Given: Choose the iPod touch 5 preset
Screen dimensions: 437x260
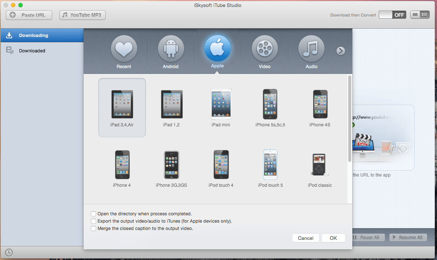Looking at the screenshot, I should pyautogui.click(x=270, y=169).
